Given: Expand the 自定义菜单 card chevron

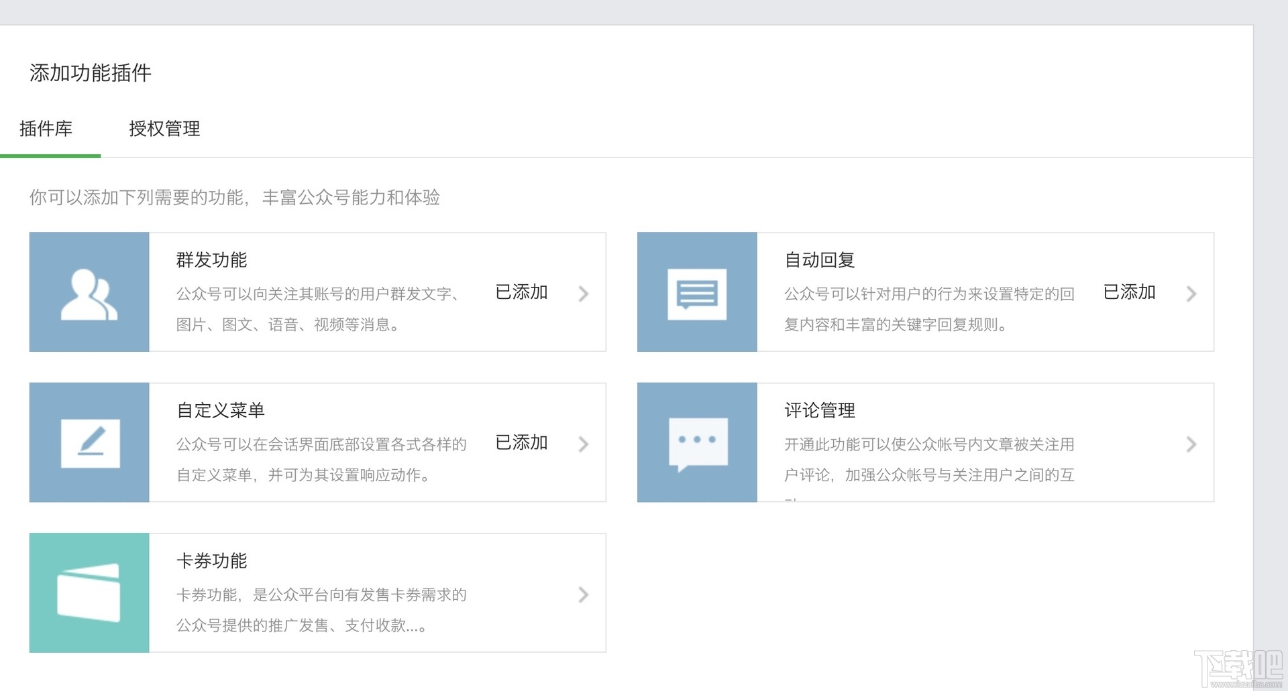Looking at the screenshot, I should point(584,444).
